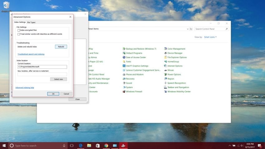Image resolution: width=265 pixels, height=149 pixels.
Task: Open the Color Management icon
Action: (x=165, y=49)
